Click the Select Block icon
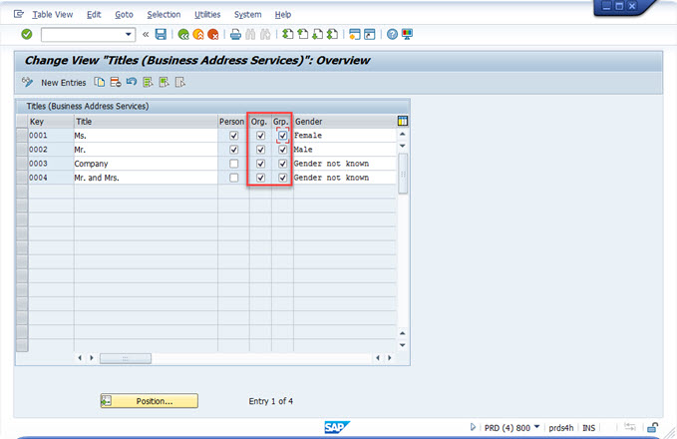This screenshot has width=677, height=439. [x=164, y=82]
